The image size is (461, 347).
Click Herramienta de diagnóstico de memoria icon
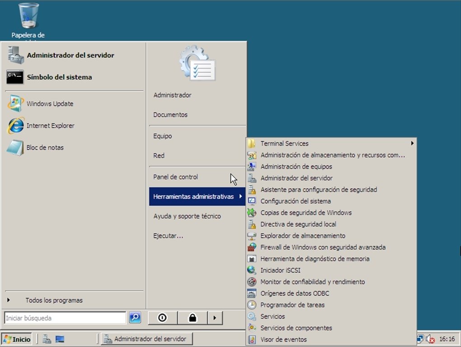pos(252,258)
